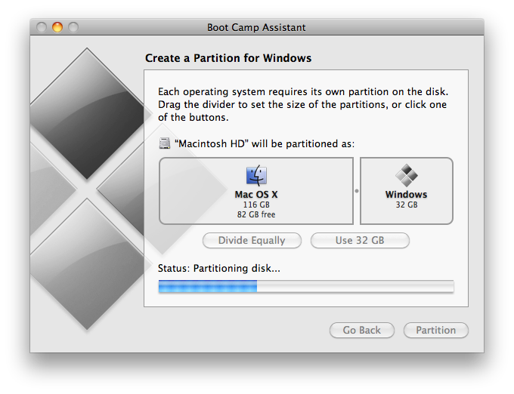Click "Macintosh HD will be partitioned as" text
This screenshot has height=394, width=514.
(x=265, y=144)
